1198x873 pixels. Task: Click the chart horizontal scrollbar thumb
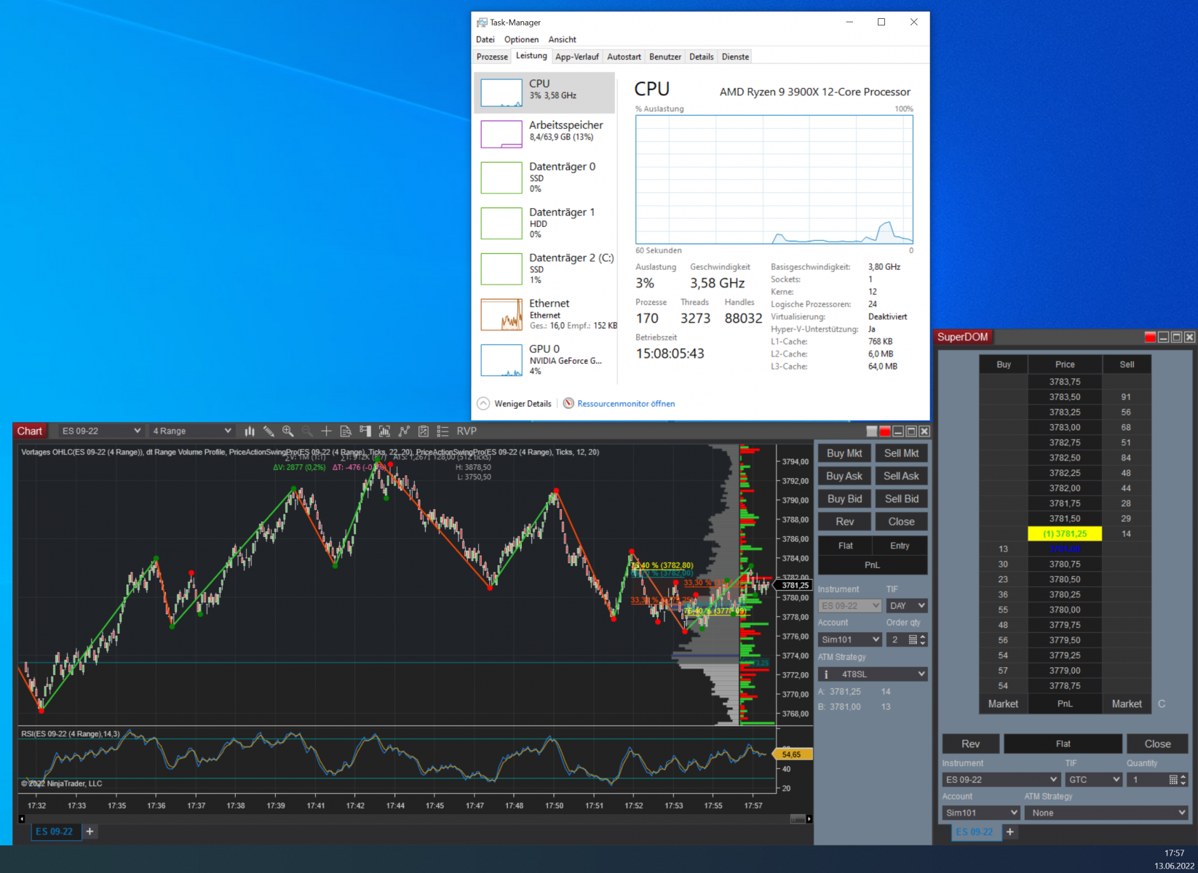coord(798,819)
